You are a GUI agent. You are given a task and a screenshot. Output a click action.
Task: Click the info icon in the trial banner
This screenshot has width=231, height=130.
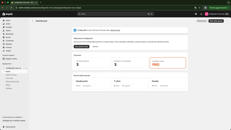(x=75, y=30)
